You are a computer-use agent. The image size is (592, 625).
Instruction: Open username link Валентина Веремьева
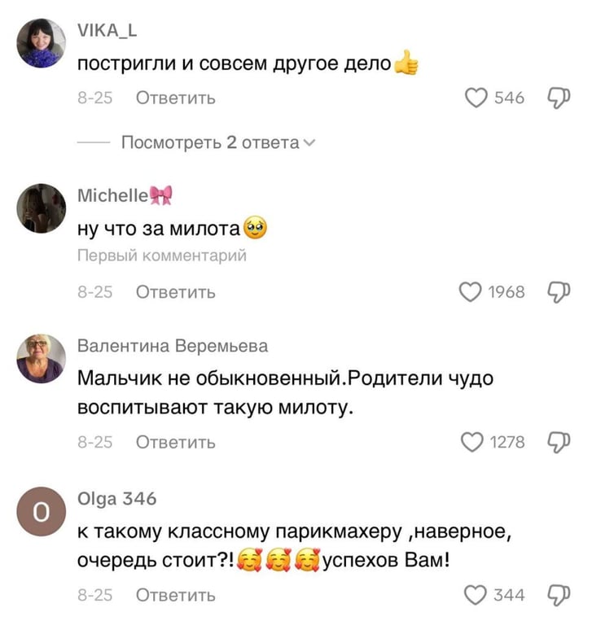173,346
